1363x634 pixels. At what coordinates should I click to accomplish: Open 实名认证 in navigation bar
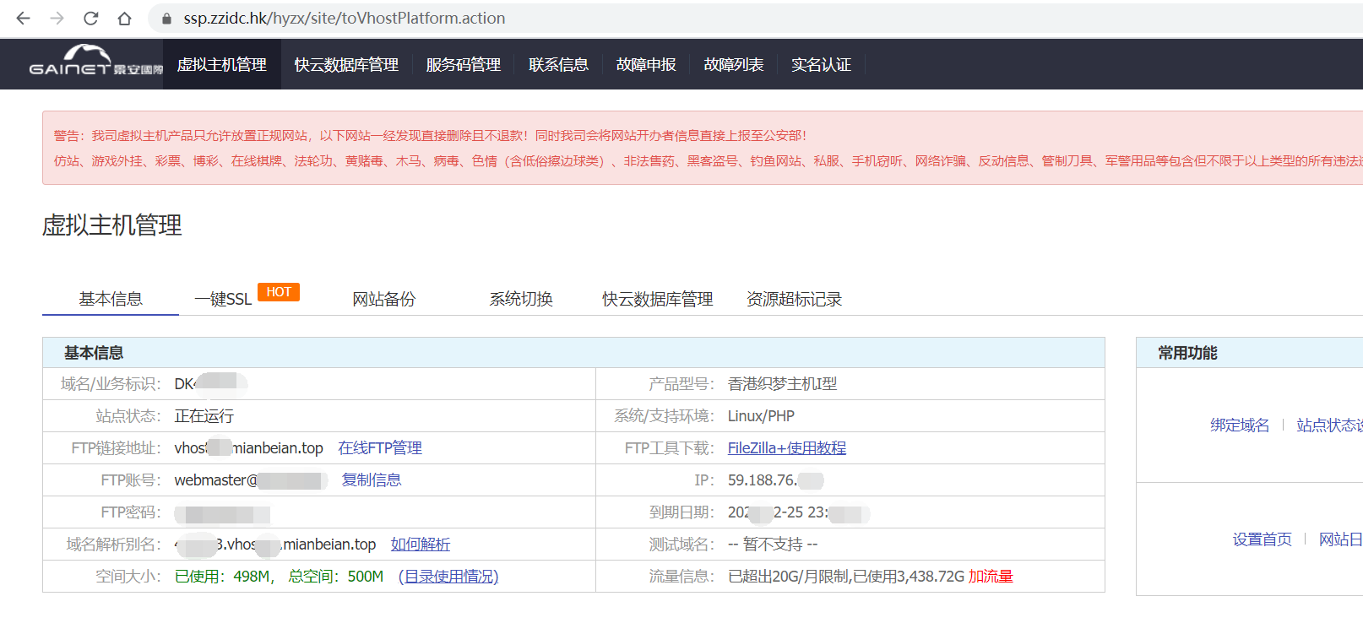point(820,65)
